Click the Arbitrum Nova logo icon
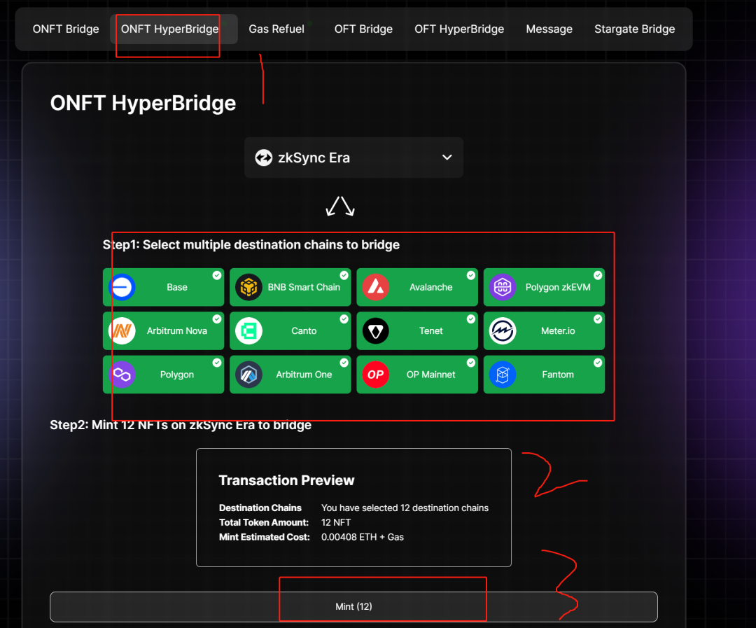756x628 pixels. tap(122, 331)
